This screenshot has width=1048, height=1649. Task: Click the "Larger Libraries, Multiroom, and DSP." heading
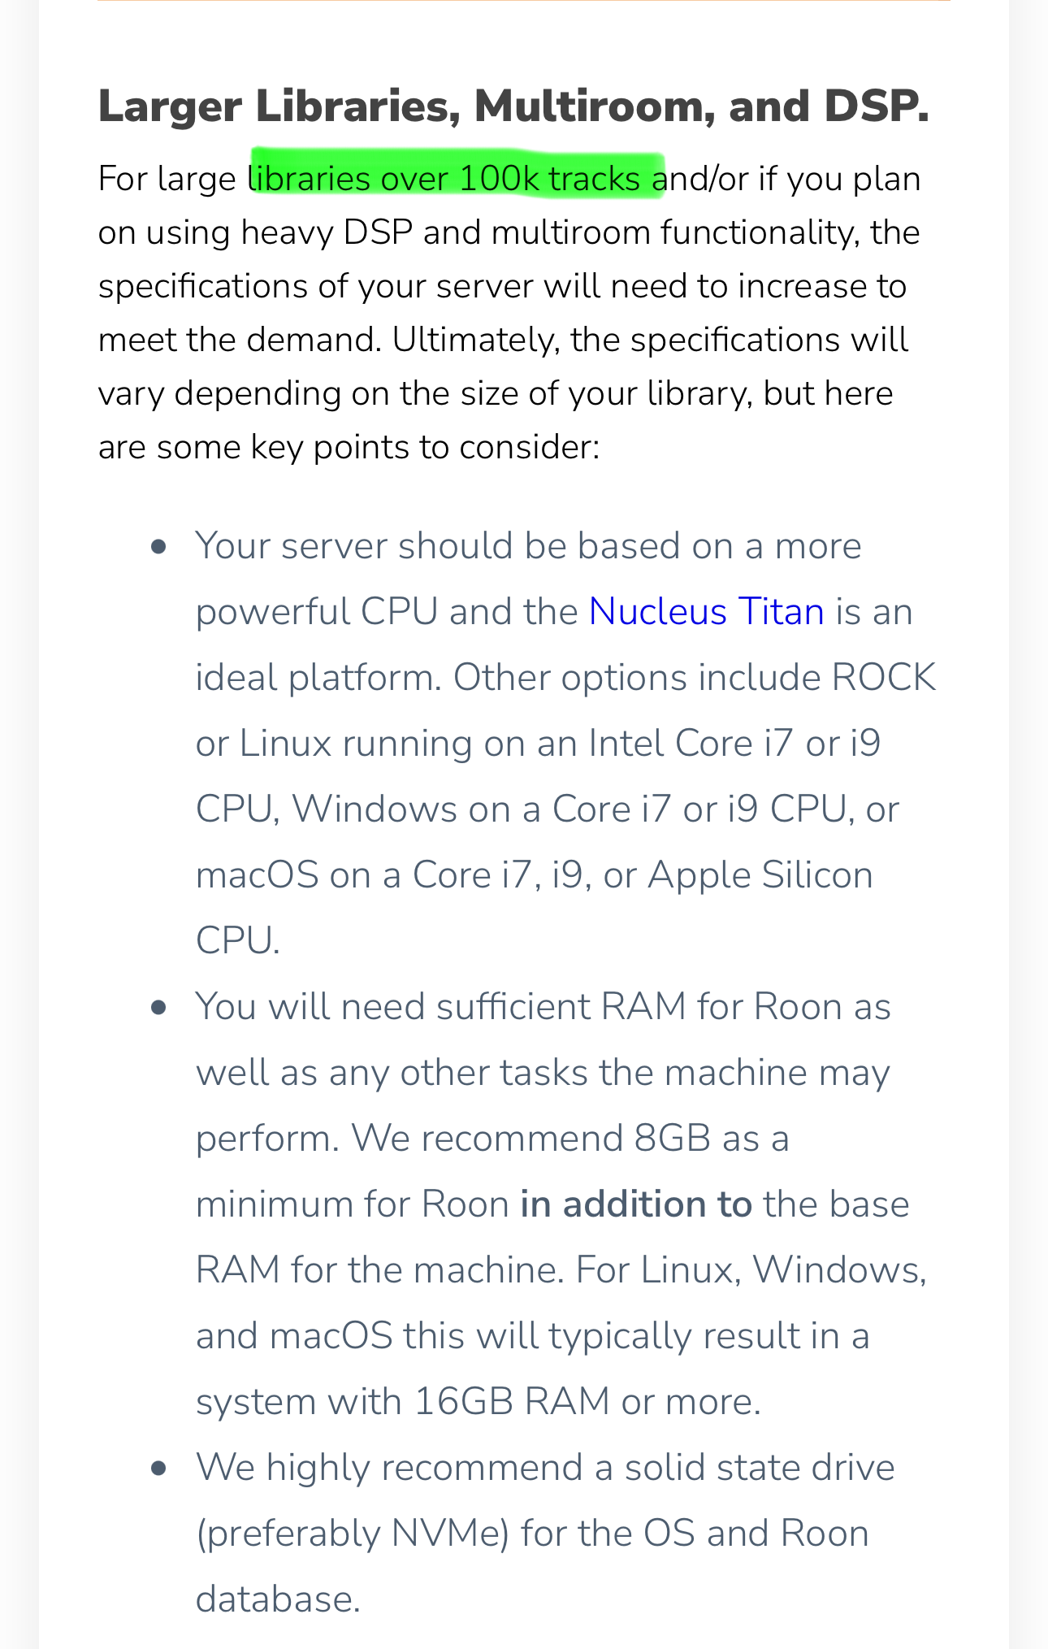(x=513, y=106)
